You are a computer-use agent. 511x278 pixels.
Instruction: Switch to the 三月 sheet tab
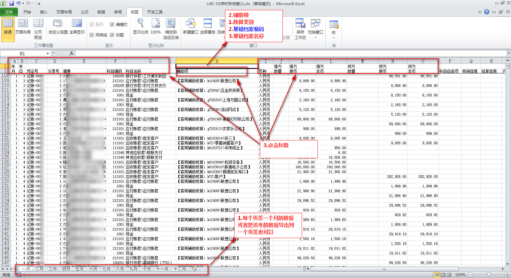[x=52, y=269]
